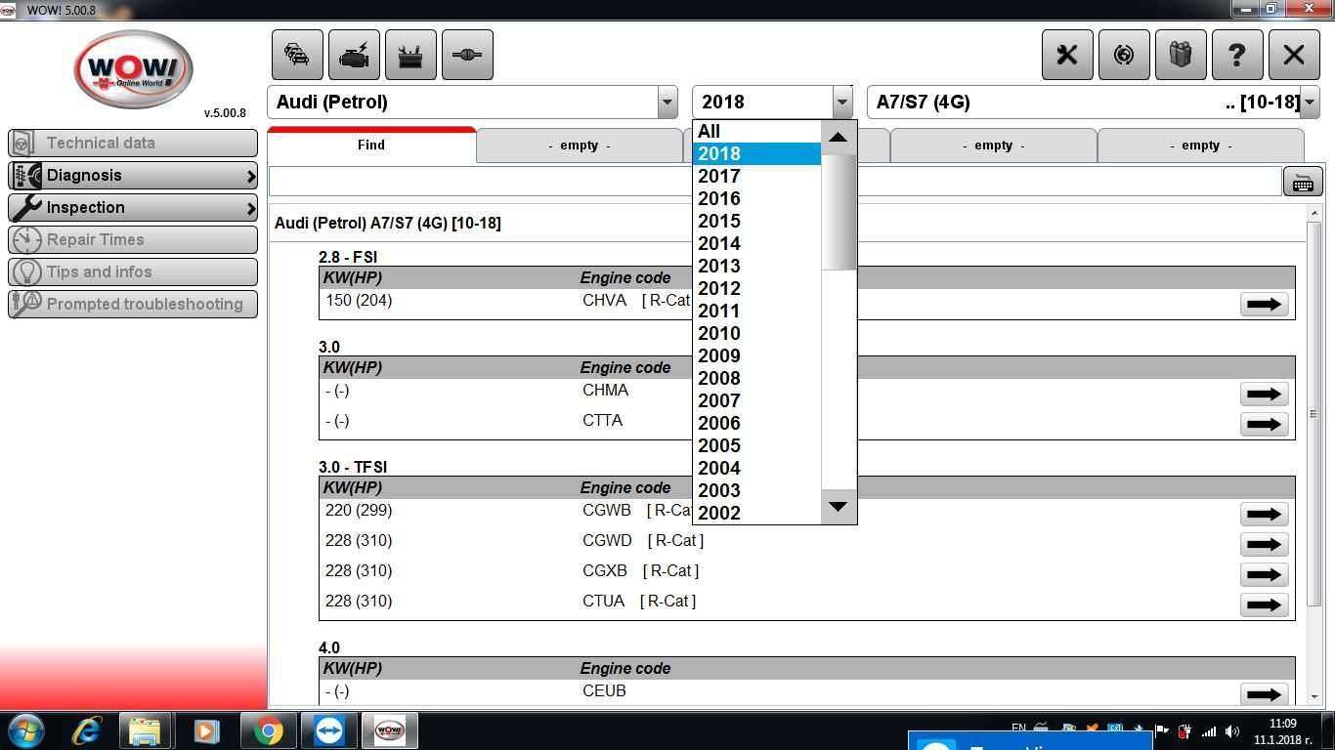Open the on-screen keyboard icon

coord(1303,182)
